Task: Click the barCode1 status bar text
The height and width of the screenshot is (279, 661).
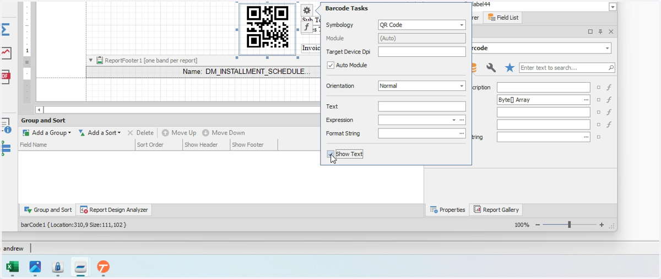Action: 74,225
